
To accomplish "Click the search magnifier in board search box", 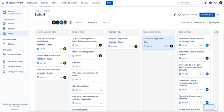I will tap(48, 22).
